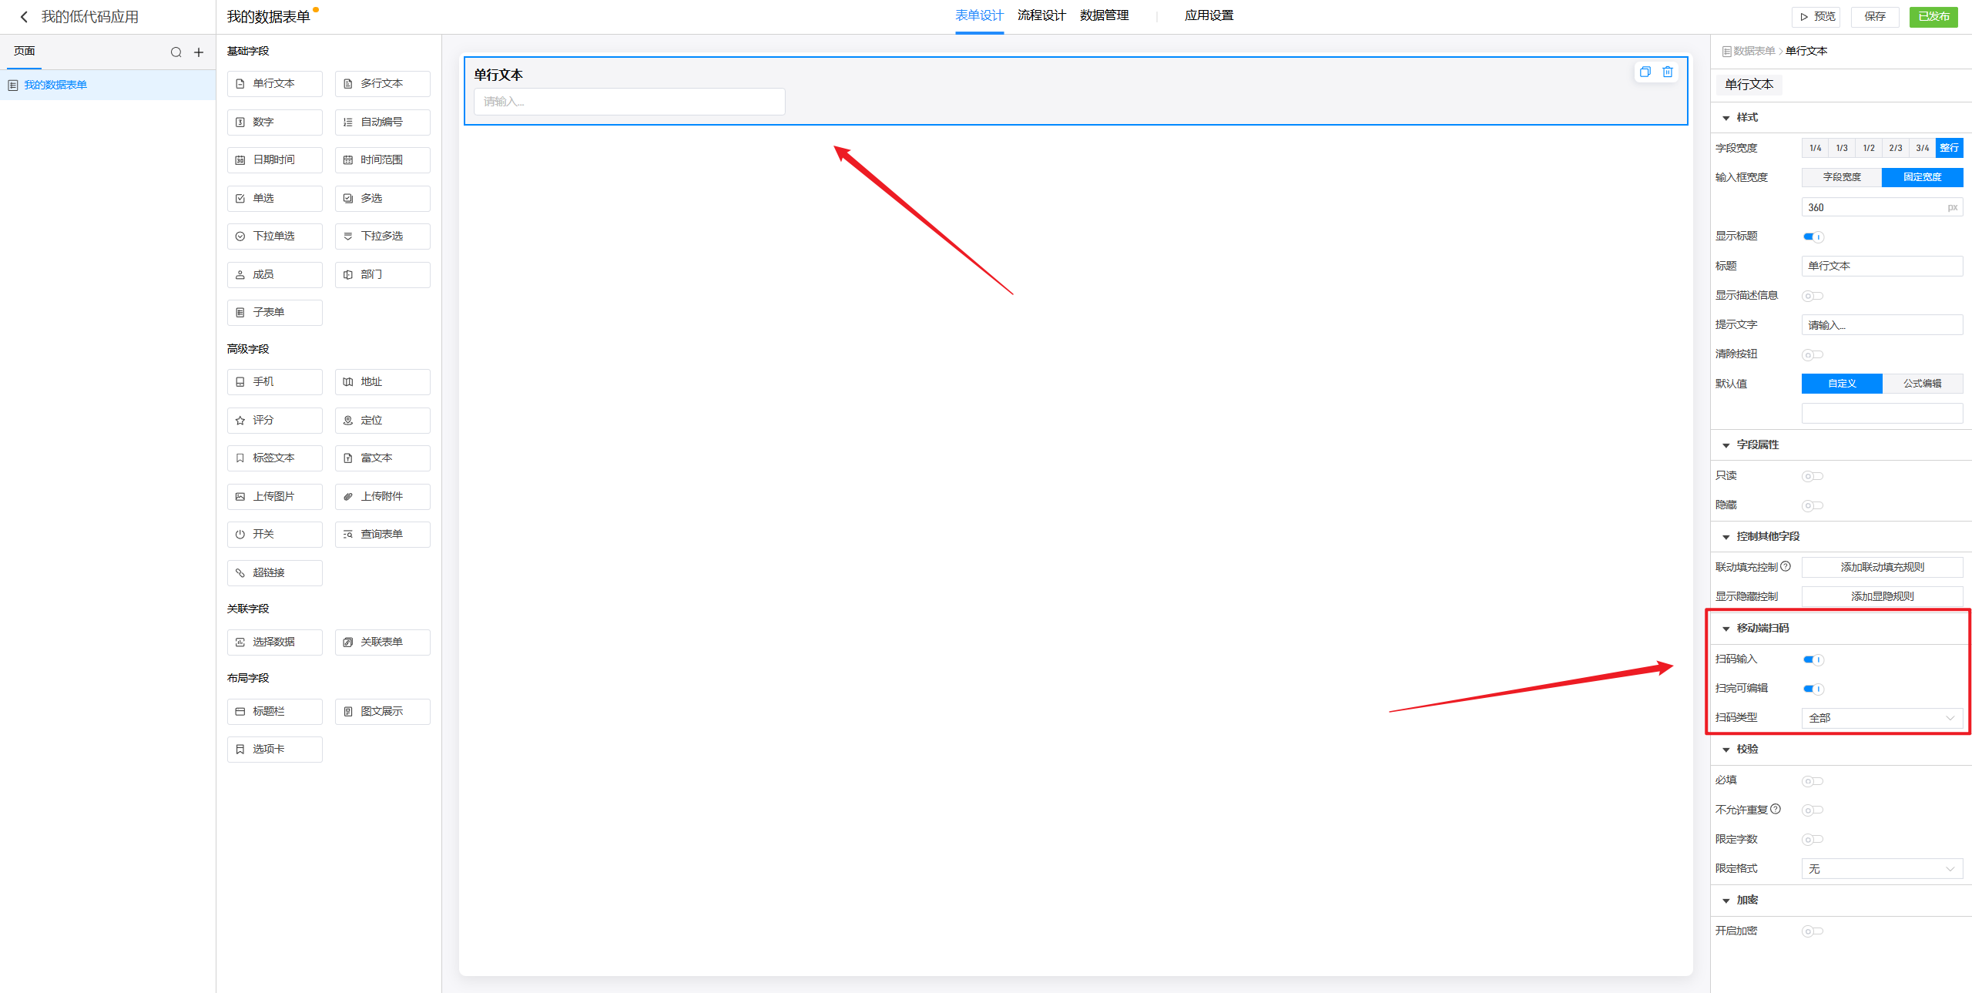Click the delete field trash icon
The height and width of the screenshot is (993, 1972).
1667,72
